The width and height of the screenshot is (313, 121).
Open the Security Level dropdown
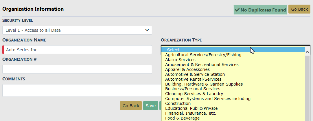77,30
